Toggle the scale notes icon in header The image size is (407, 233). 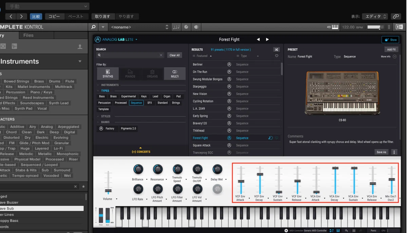coord(176,27)
